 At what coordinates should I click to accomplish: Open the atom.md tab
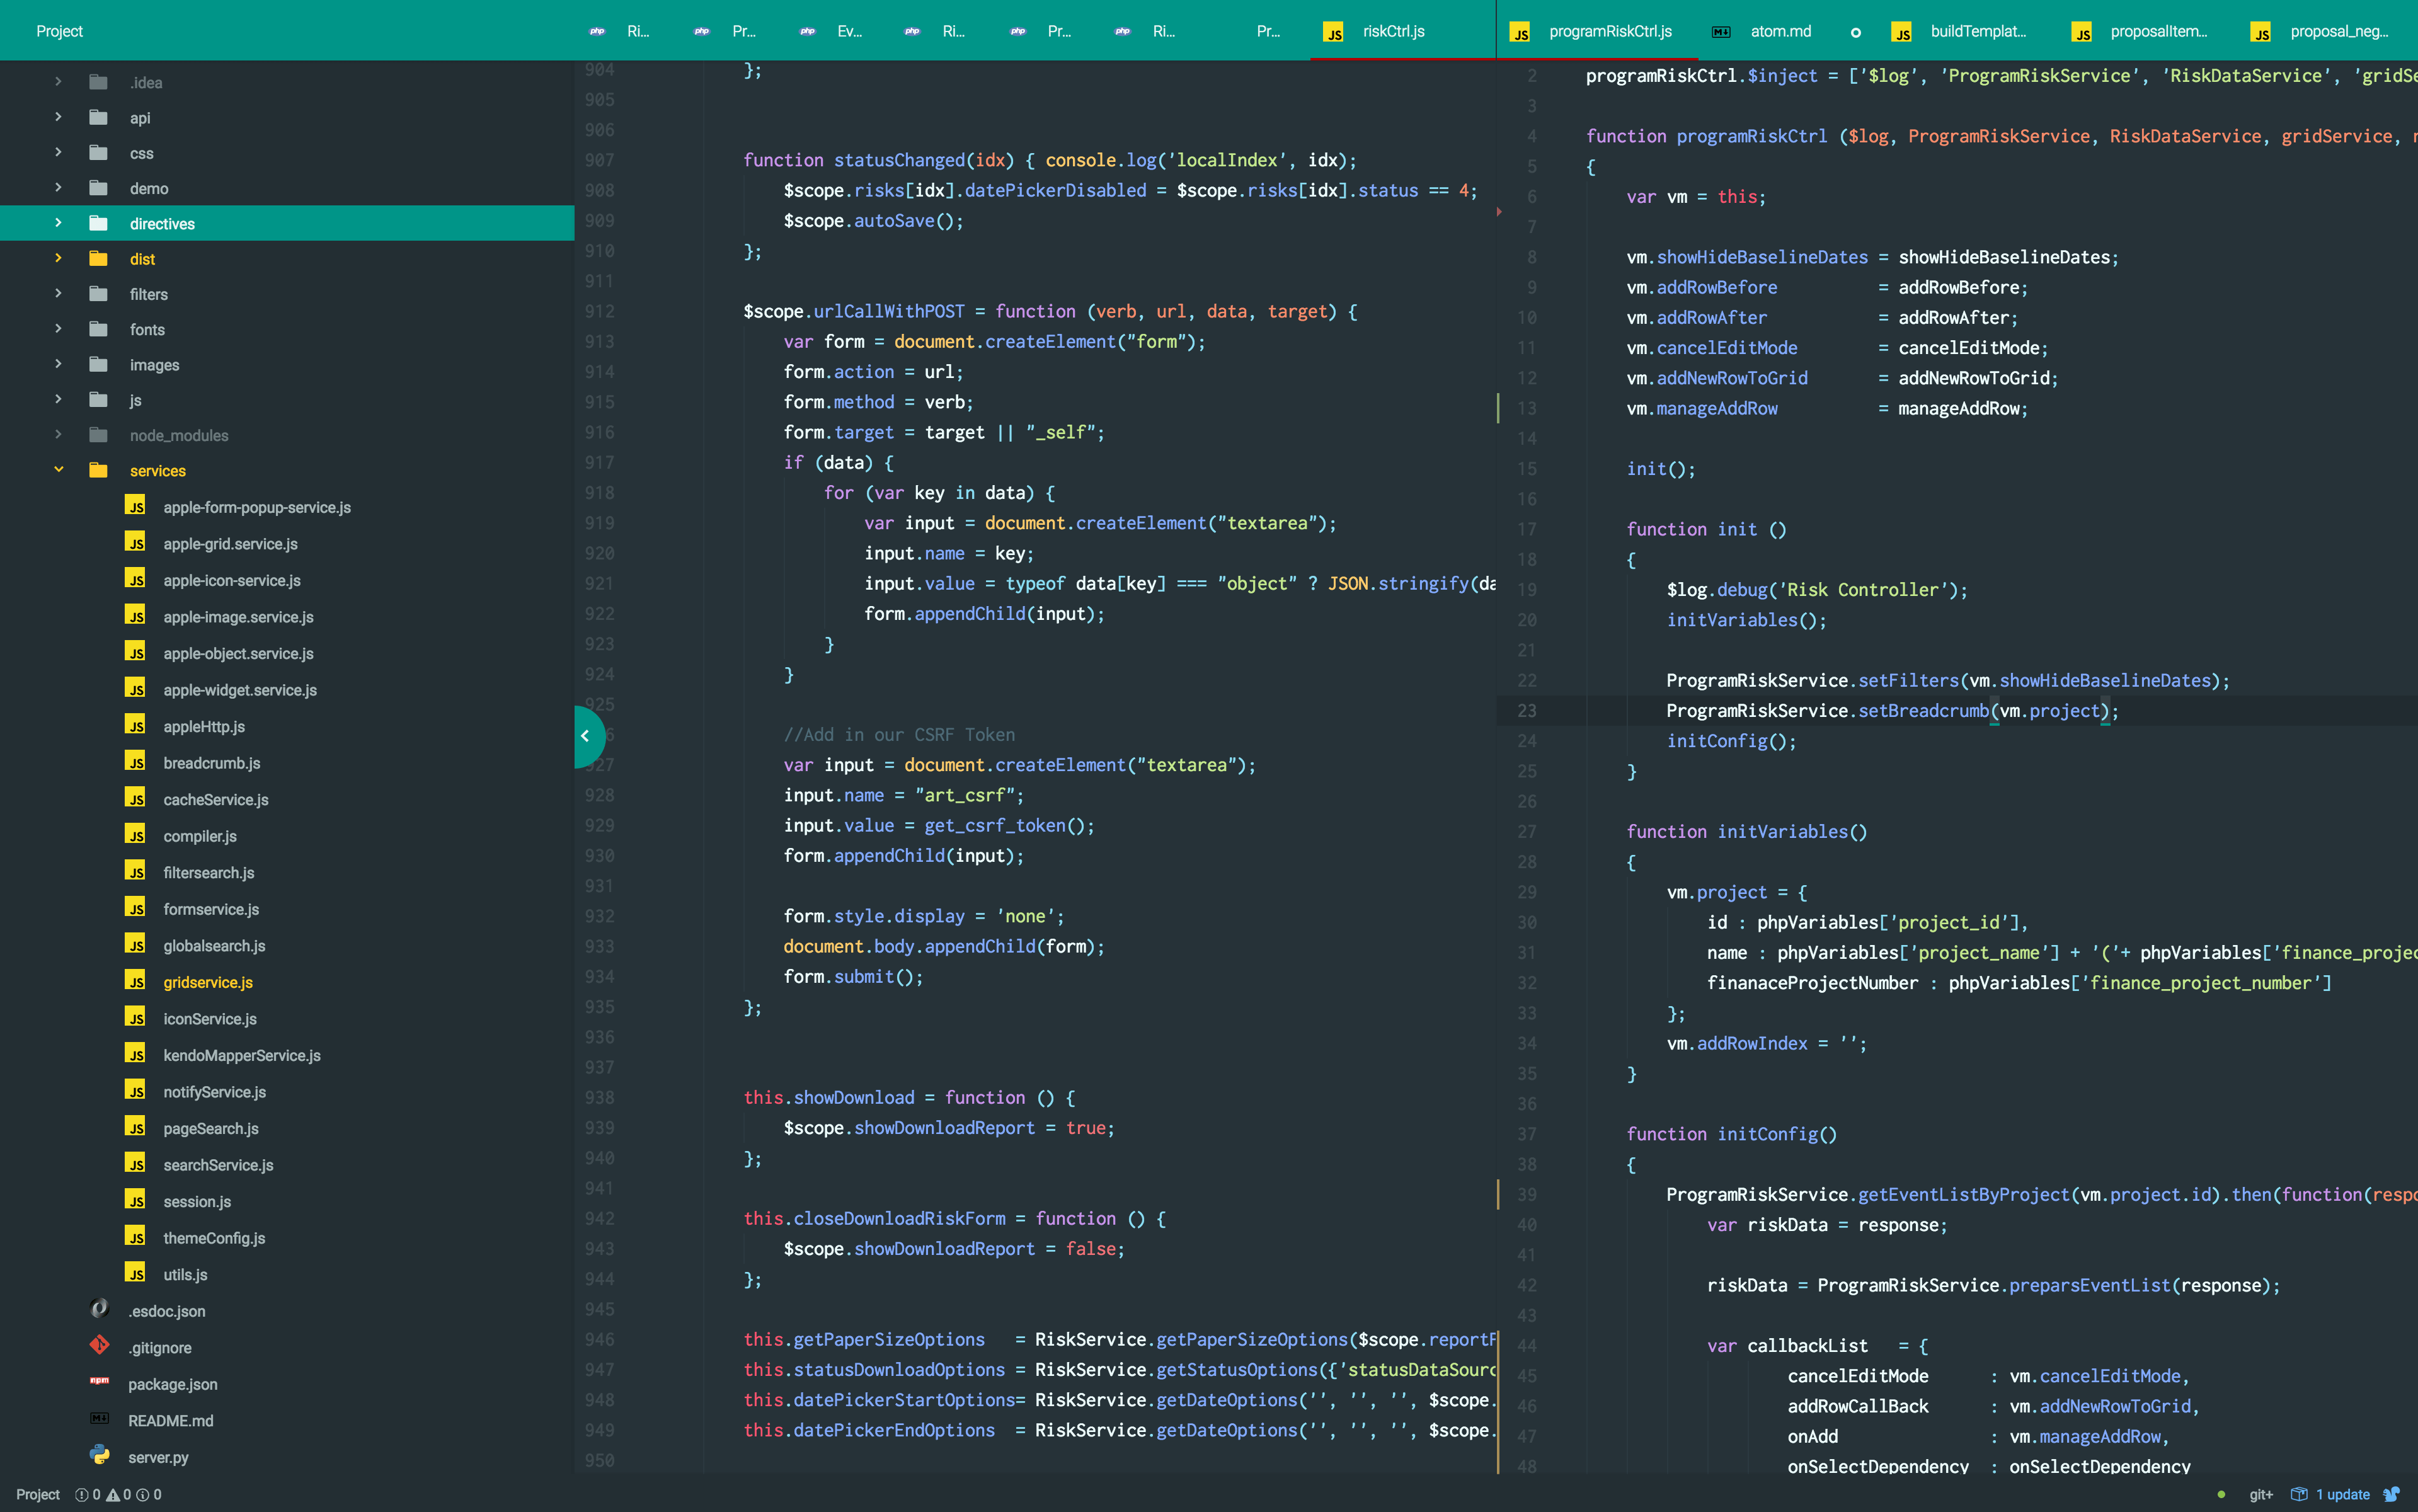1780,31
